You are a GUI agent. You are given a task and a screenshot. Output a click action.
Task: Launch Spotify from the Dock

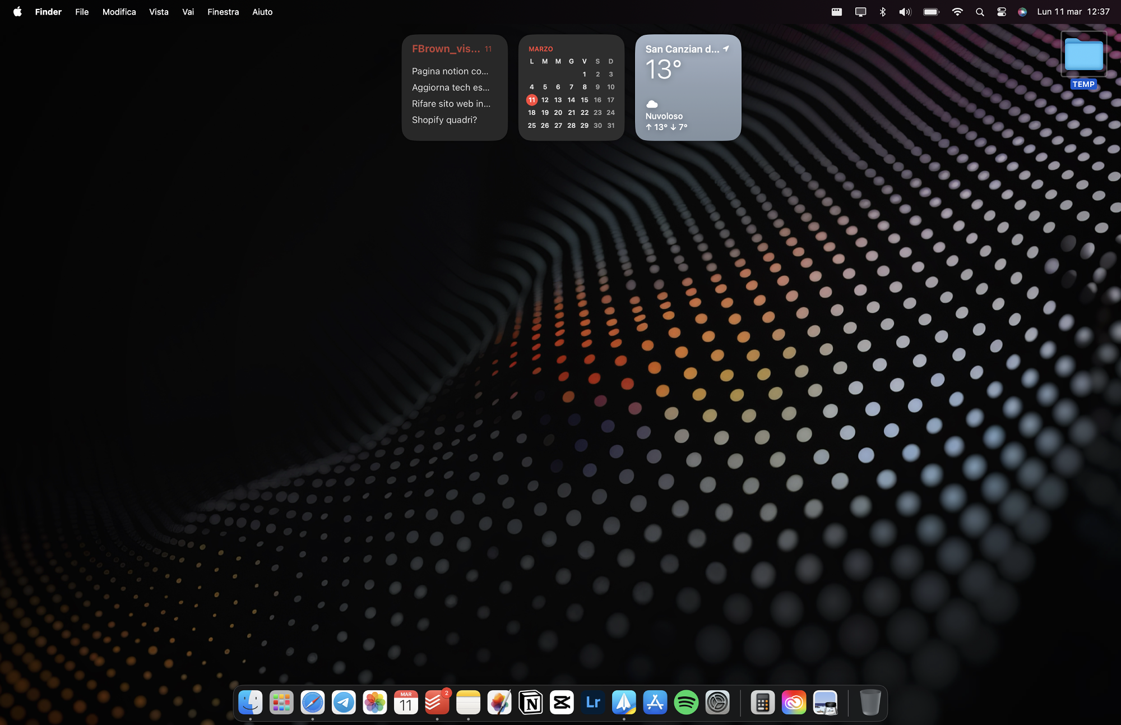[686, 702]
